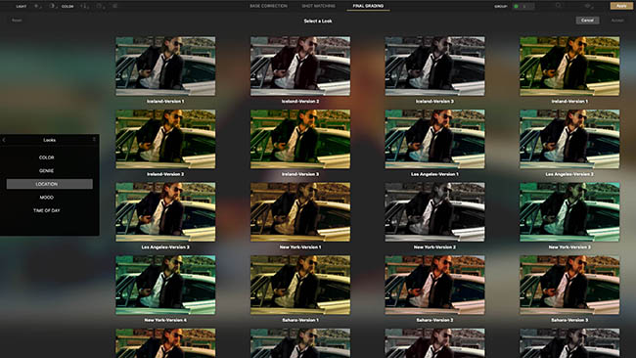The width and height of the screenshot is (636, 358).
Task: Select the LOCATION looks category
Action: pos(50,184)
